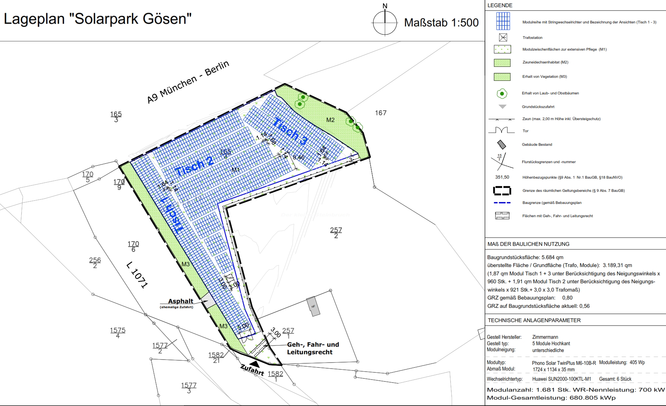Click the Modul-Gesamtleistung: 680.805 kWp line
This screenshot has height=406, width=666.
[551, 398]
